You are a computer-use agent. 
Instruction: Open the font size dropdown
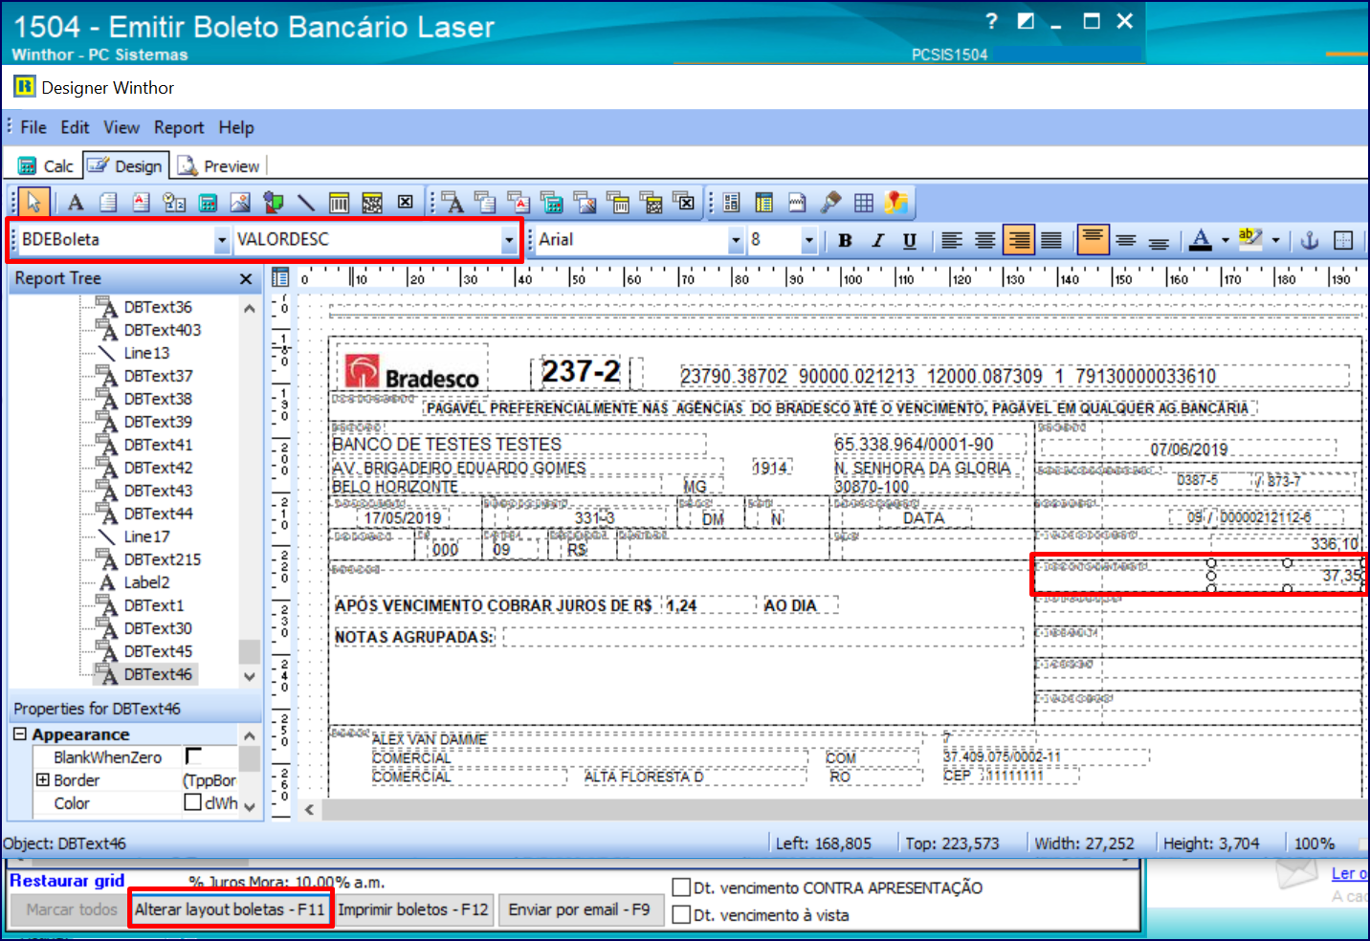pos(809,240)
